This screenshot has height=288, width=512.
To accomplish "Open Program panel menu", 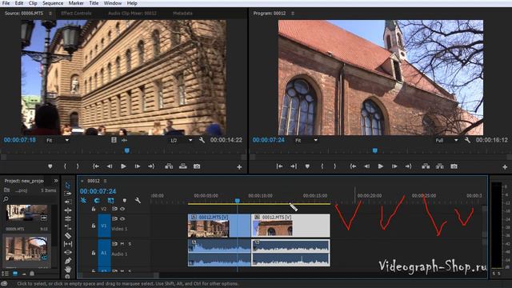I will [x=293, y=14].
